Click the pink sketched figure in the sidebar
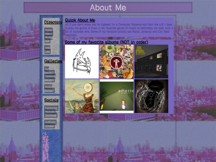 click(x=45, y=147)
